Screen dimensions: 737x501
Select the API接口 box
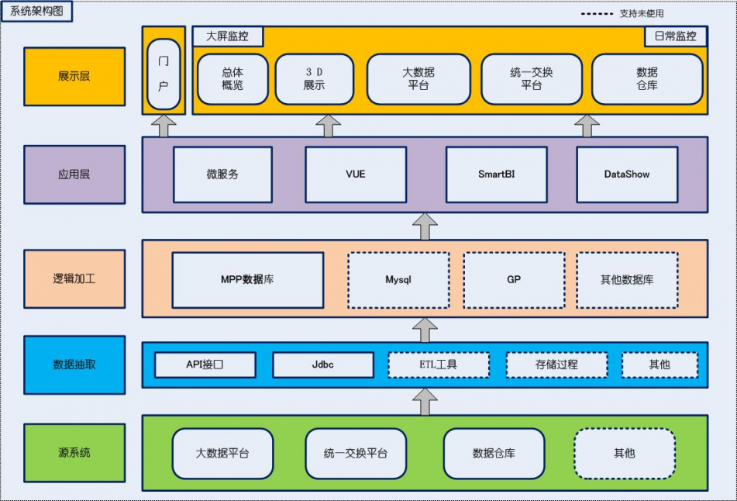tap(205, 365)
